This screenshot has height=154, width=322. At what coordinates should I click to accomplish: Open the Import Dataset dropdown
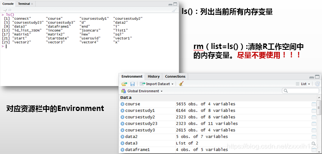[x=156, y=84]
